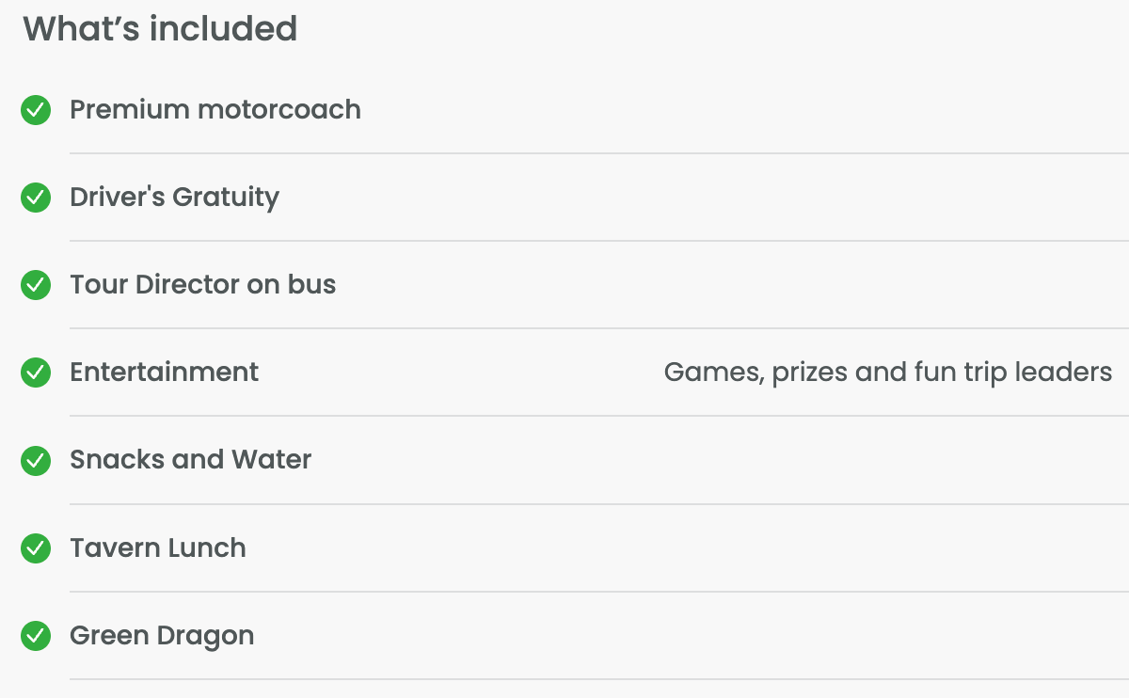
Task: Click the green checkmark beside Premium motorcoach
Action: pos(36,110)
